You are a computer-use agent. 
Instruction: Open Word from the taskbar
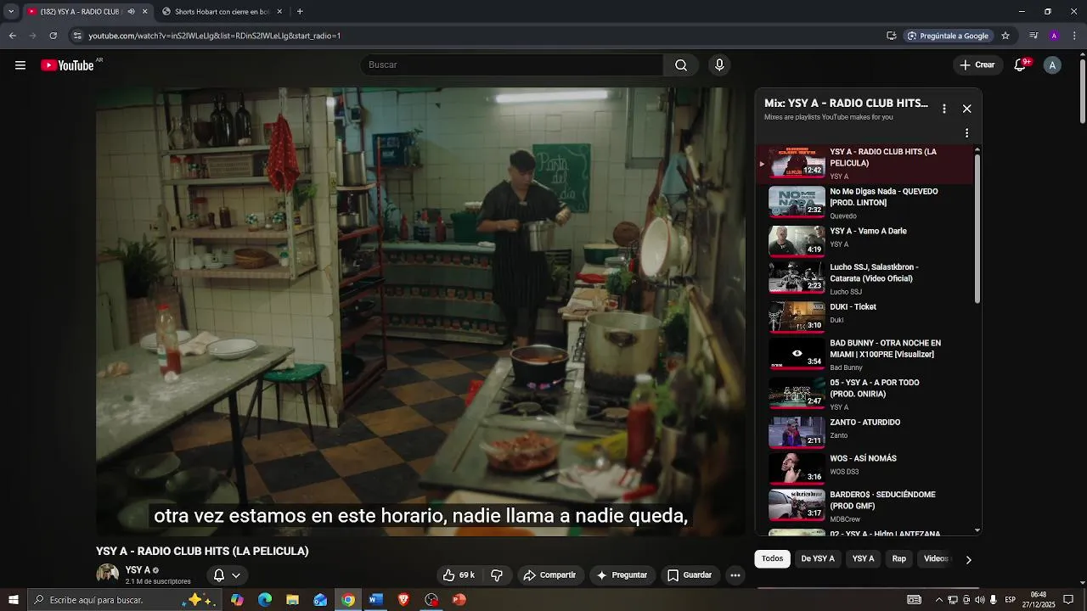375,600
